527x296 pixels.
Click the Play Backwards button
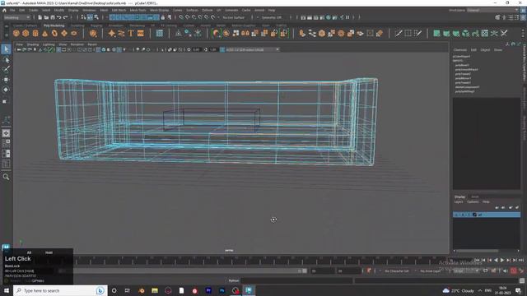click(x=496, y=260)
